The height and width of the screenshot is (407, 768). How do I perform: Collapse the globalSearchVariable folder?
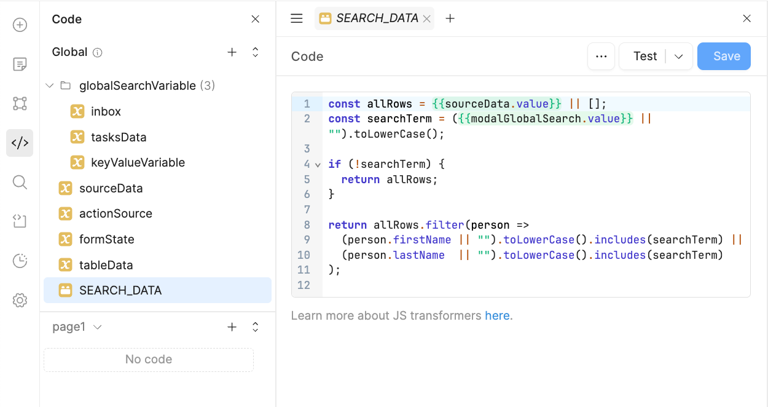click(50, 86)
